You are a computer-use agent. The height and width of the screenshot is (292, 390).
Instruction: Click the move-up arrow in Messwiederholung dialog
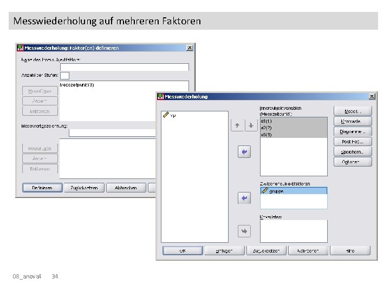pos(237,125)
